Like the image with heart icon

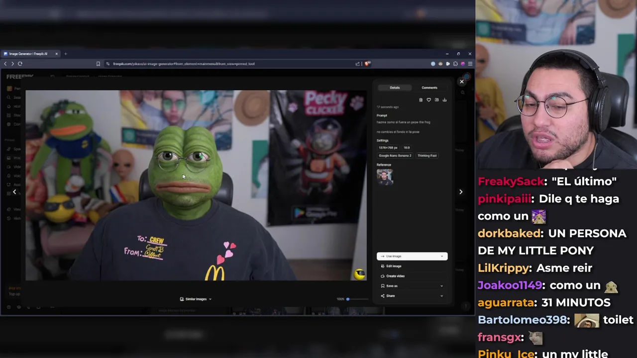tap(428, 100)
